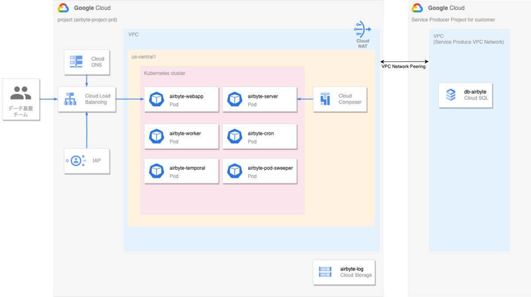The width and height of the screenshot is (531, 297).
Task: Click the 'airbyte-worker' label text
Action: click(x=185, y=133)
